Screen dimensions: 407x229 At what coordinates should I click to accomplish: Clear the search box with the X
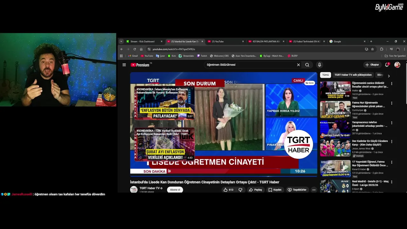point(298,65)
